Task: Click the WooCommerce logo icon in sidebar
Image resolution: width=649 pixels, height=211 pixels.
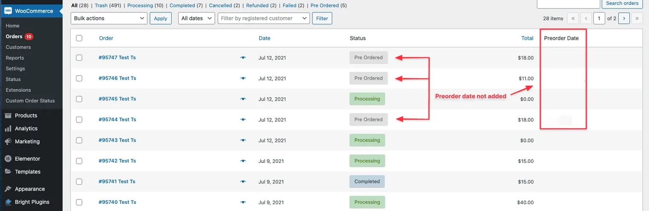Action: click(x=8, y=11)
